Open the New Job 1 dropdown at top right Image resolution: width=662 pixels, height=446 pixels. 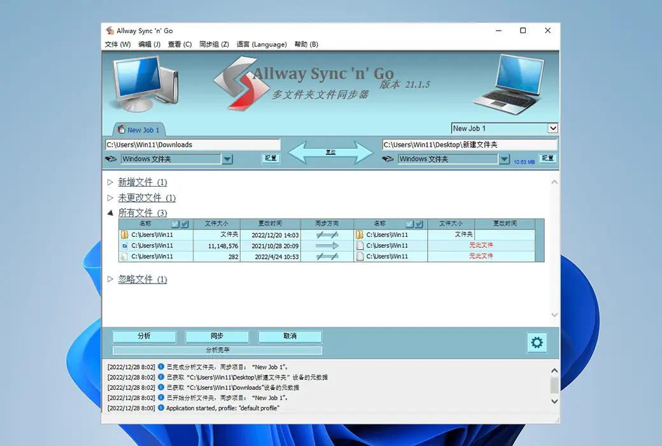pos(553,128)
